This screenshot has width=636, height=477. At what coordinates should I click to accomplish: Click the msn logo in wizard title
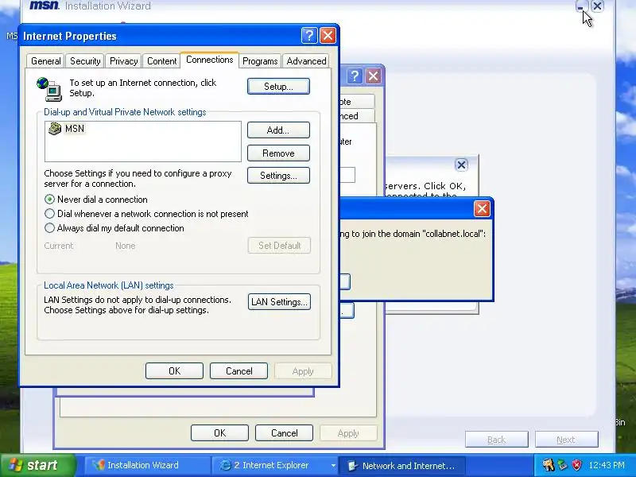pos(45,6)
